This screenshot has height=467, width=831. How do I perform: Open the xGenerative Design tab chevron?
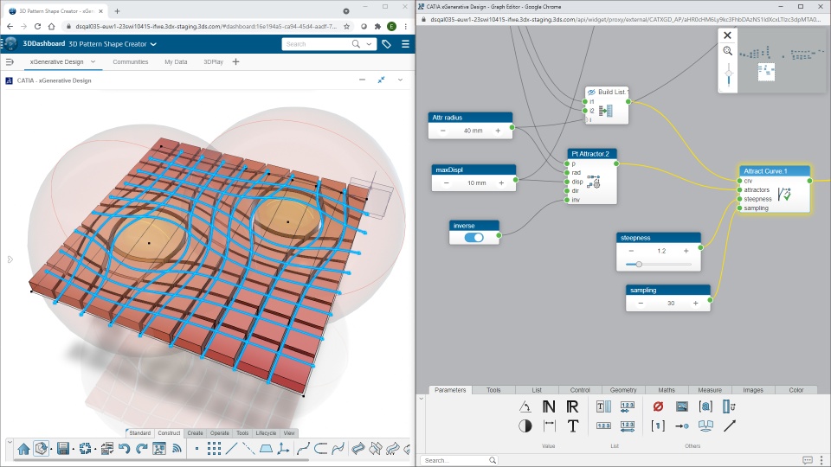pos(93,62)
